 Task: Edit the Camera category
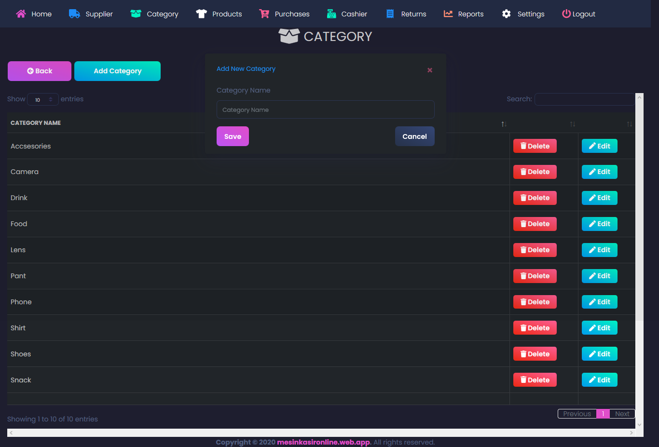click(600, 172)
